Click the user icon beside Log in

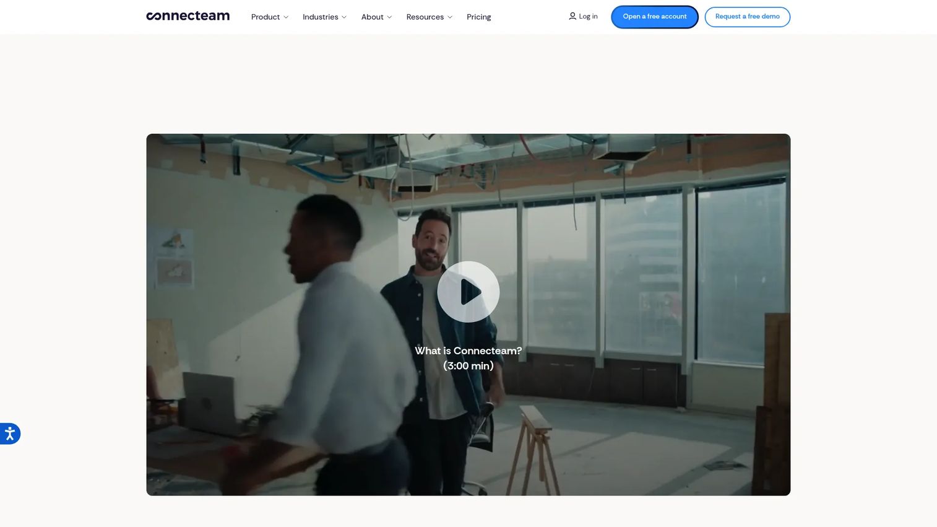tap(572, 16)
